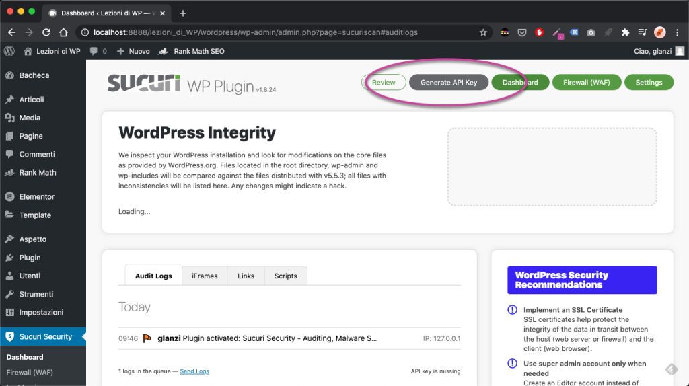The height and width of the screenshot is (386, 689).
Task: Open Media library in sidebar
Action: click(43, 118)
